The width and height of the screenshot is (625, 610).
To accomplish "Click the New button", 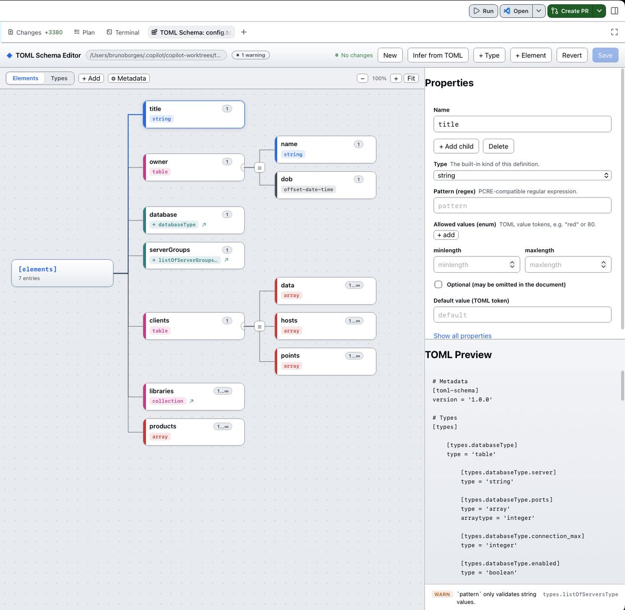I will click(390, 55).
